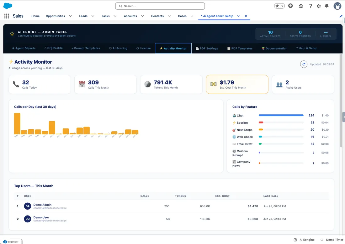Open the License panel tab
The image size is (345, 244).
pos(143,48)
